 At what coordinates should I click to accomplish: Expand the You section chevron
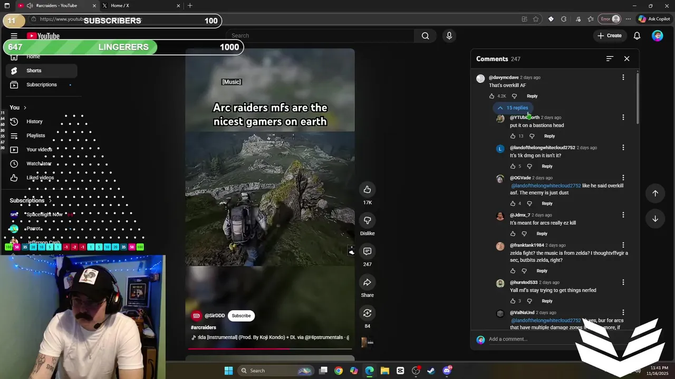click(25, 107)
